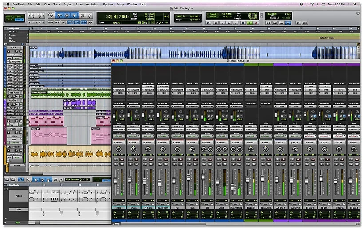
Task: Select the Pencil tool in Edit toolbar
Action: tap(89, 16)
